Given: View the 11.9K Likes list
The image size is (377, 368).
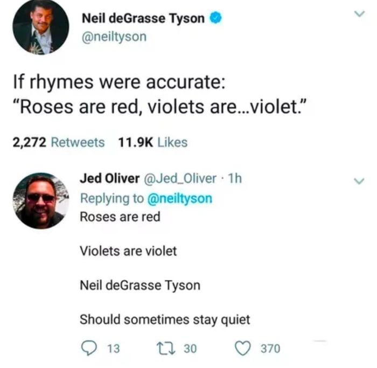Looking at the screenshot, I should (x=152, y=142).
